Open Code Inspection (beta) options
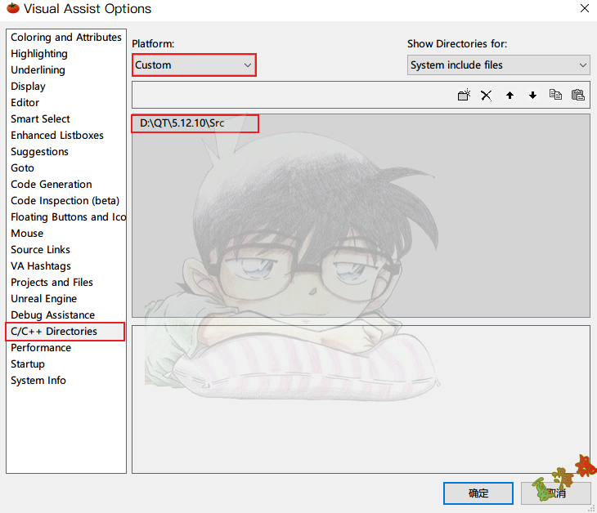 pyautogui.click(x=65, y=201)
